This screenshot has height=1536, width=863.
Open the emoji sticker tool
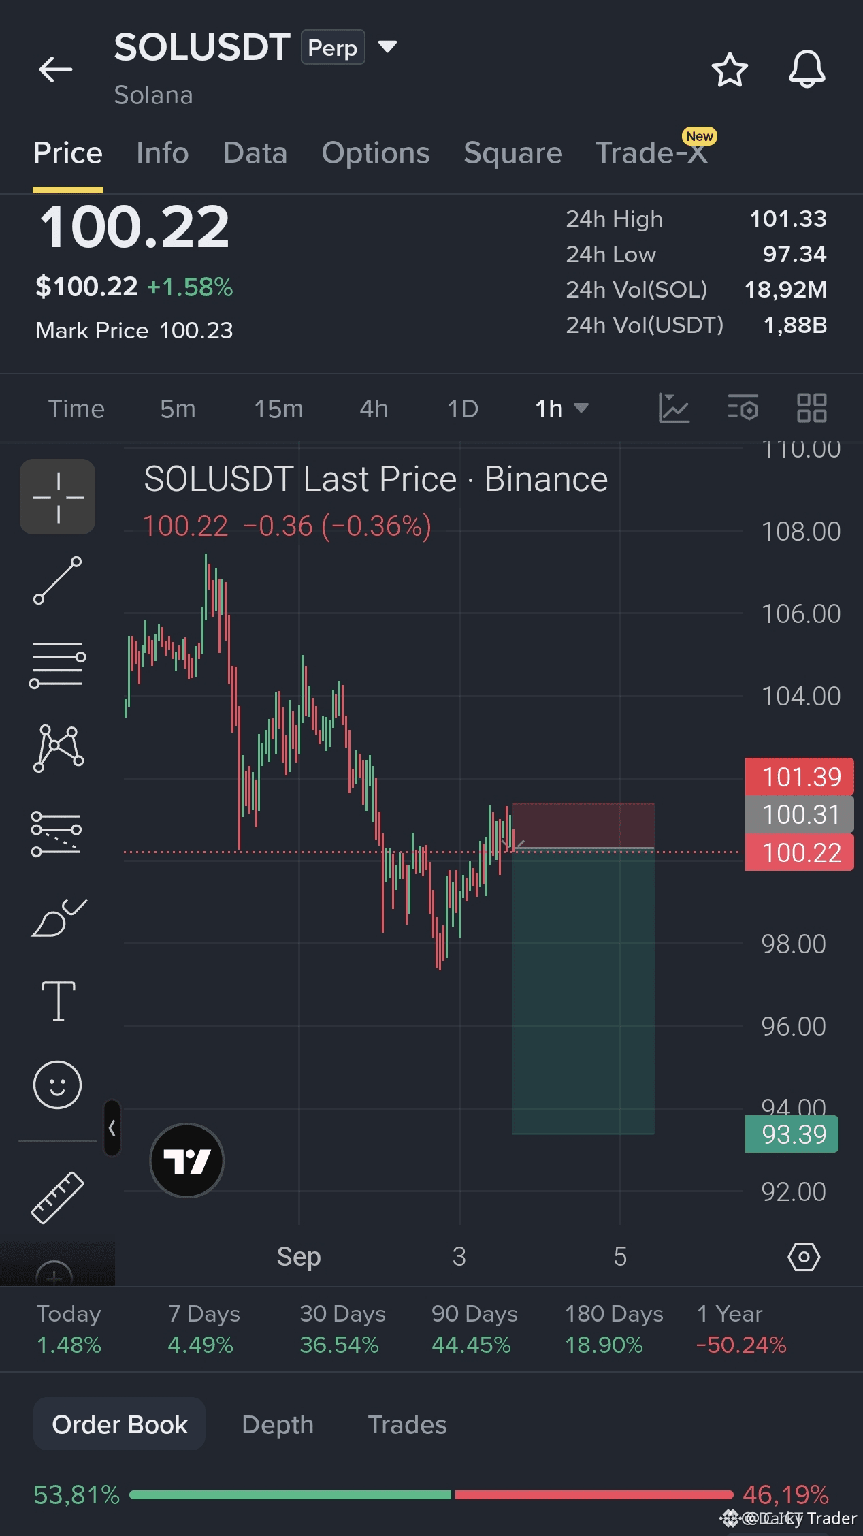tap(58, 1085)
